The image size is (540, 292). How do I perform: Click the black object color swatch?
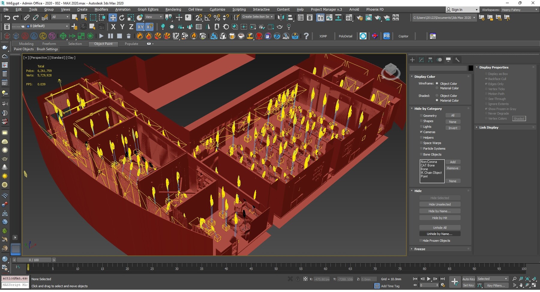(x=471, y=68)
